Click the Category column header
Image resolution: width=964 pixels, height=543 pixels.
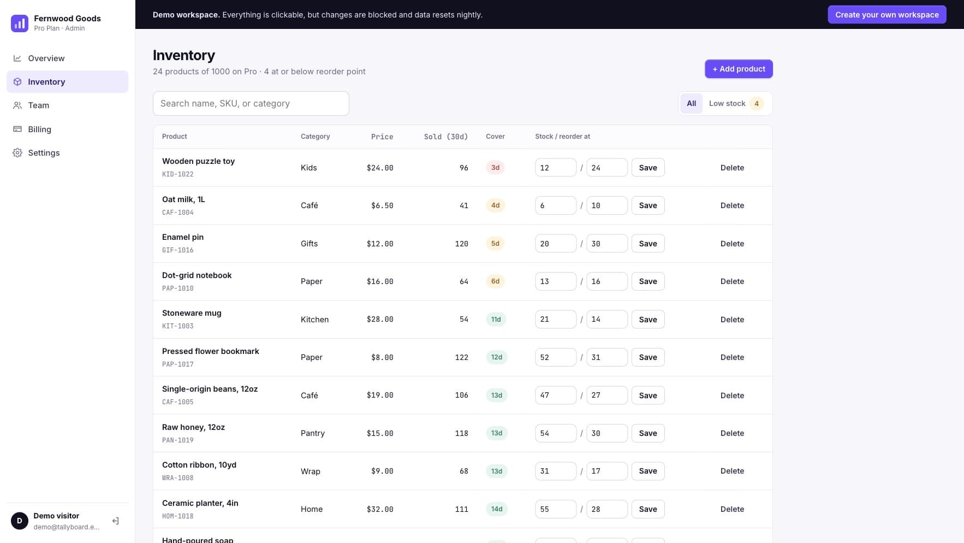point(316,137)
